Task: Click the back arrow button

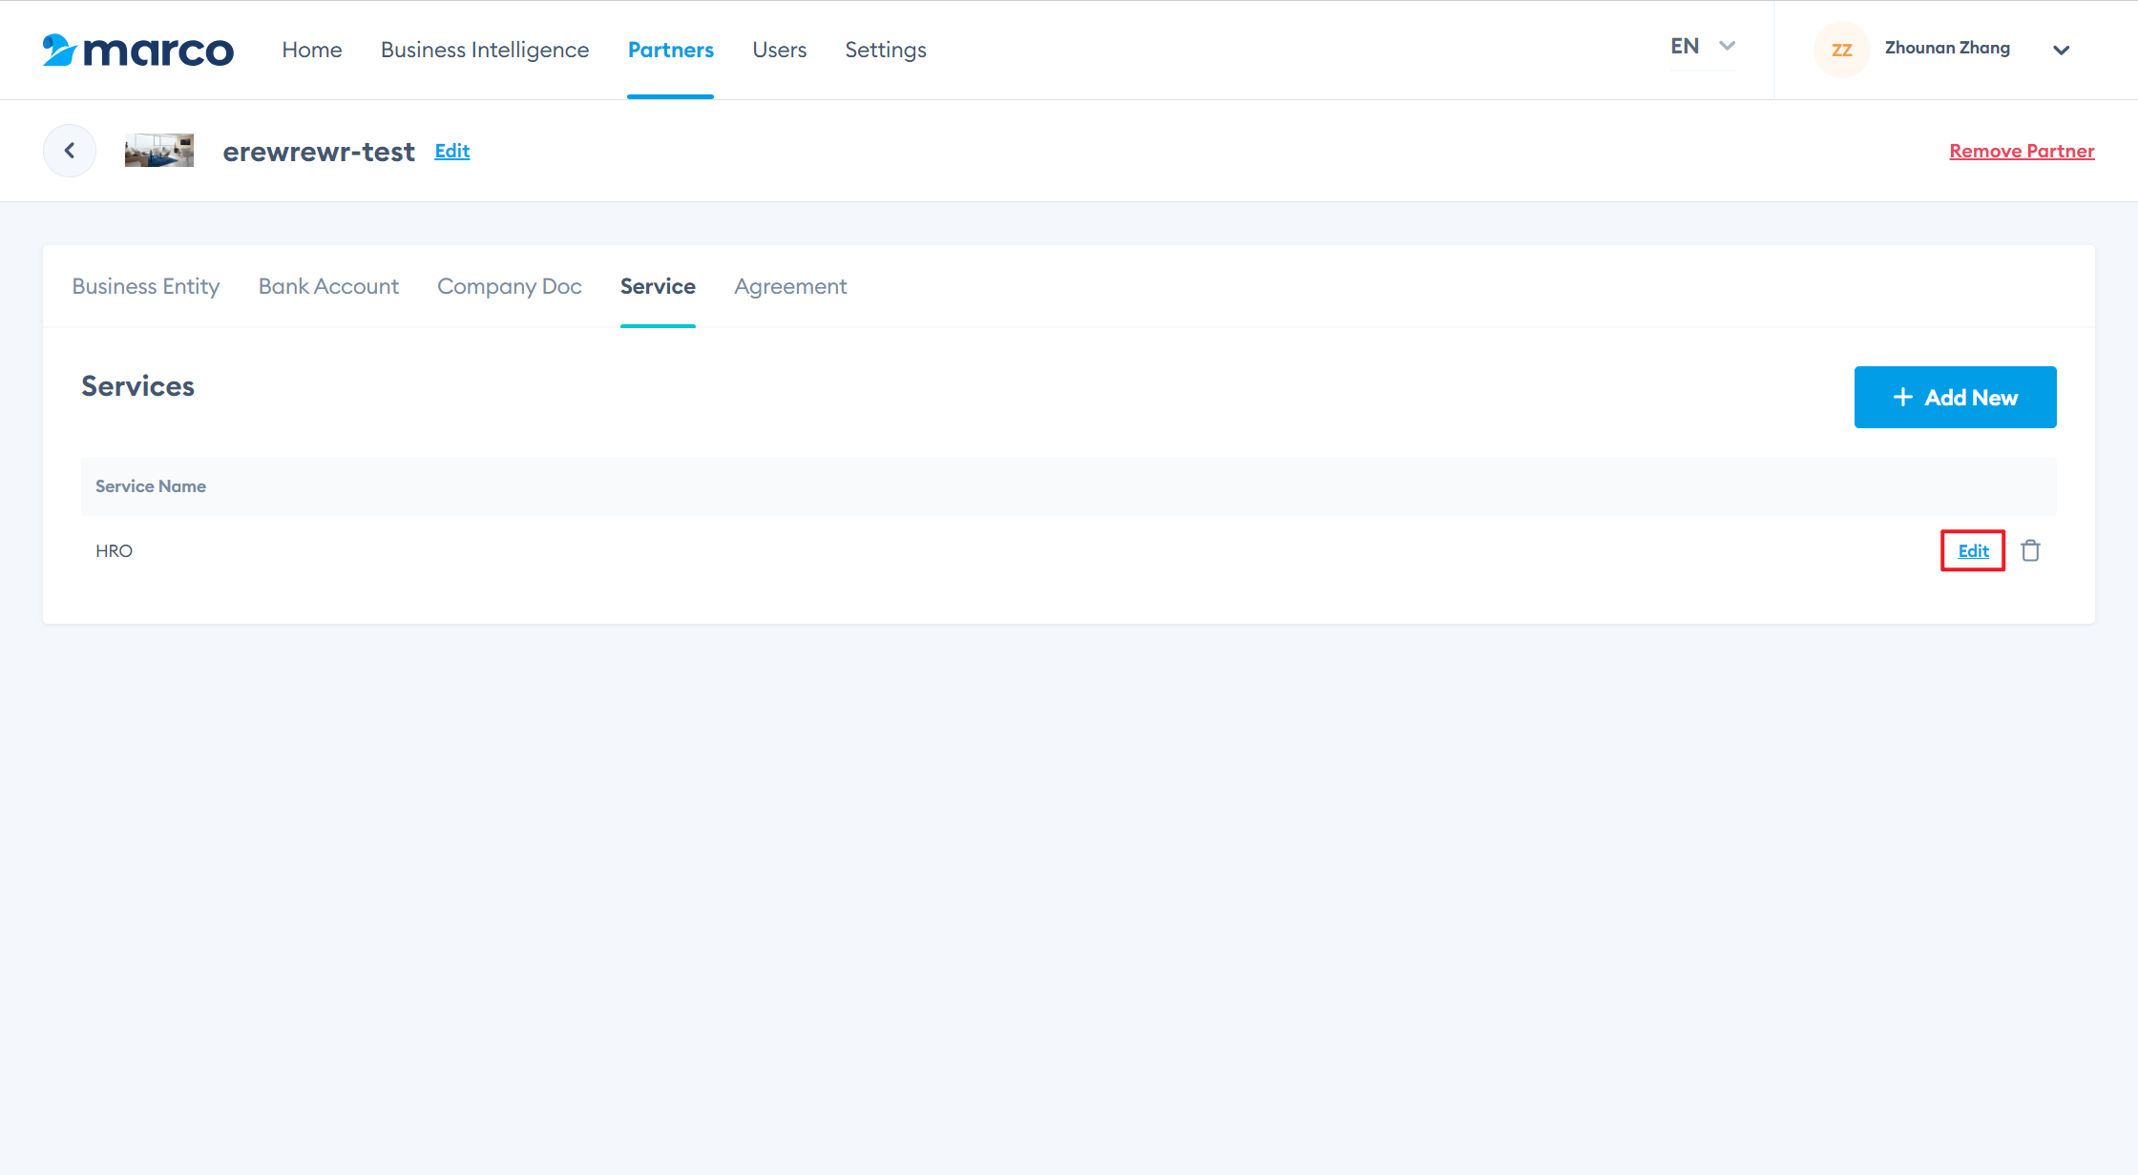Action: (70, 151)
